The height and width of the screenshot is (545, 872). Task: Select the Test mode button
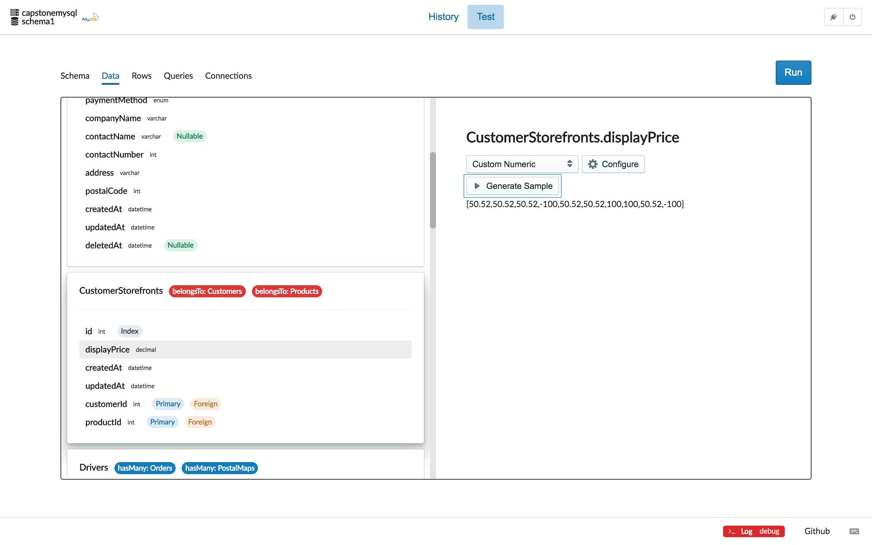[x=485, y=17]
